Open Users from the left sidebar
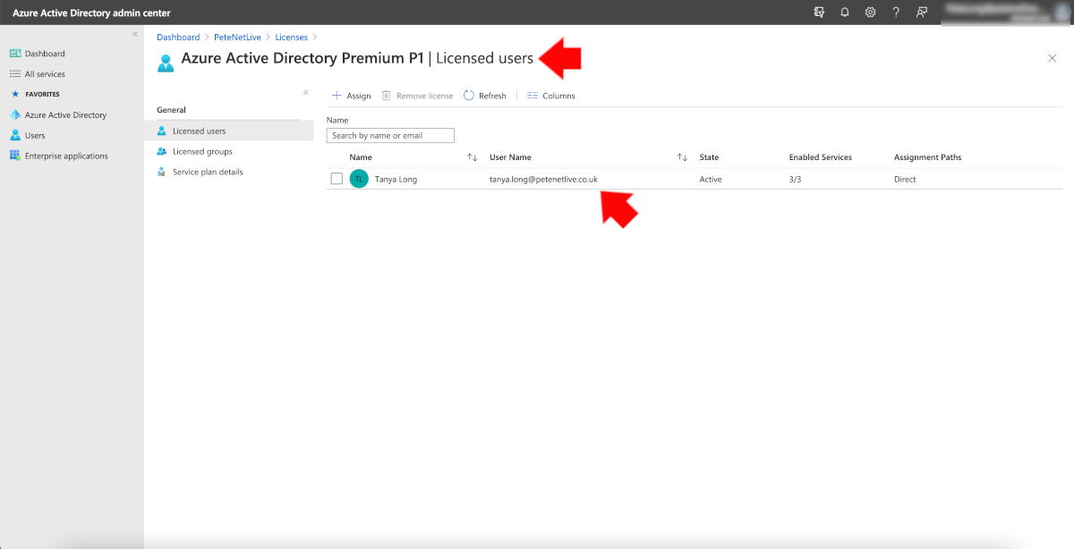The height and width of the screenshot is (549, 1074). [36, 135]
